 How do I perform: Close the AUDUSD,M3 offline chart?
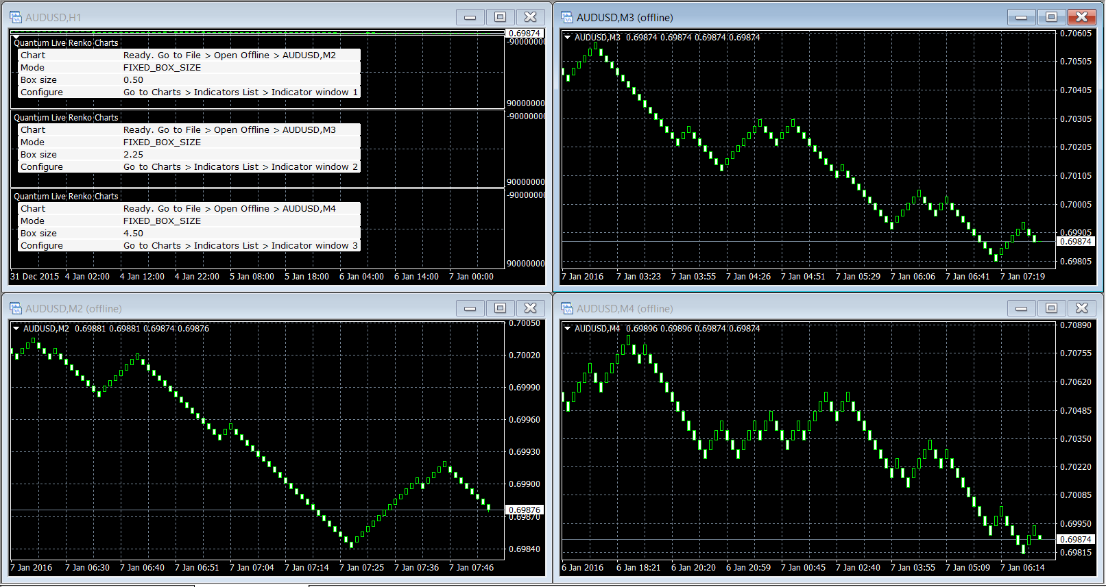tap(1081, 17)
